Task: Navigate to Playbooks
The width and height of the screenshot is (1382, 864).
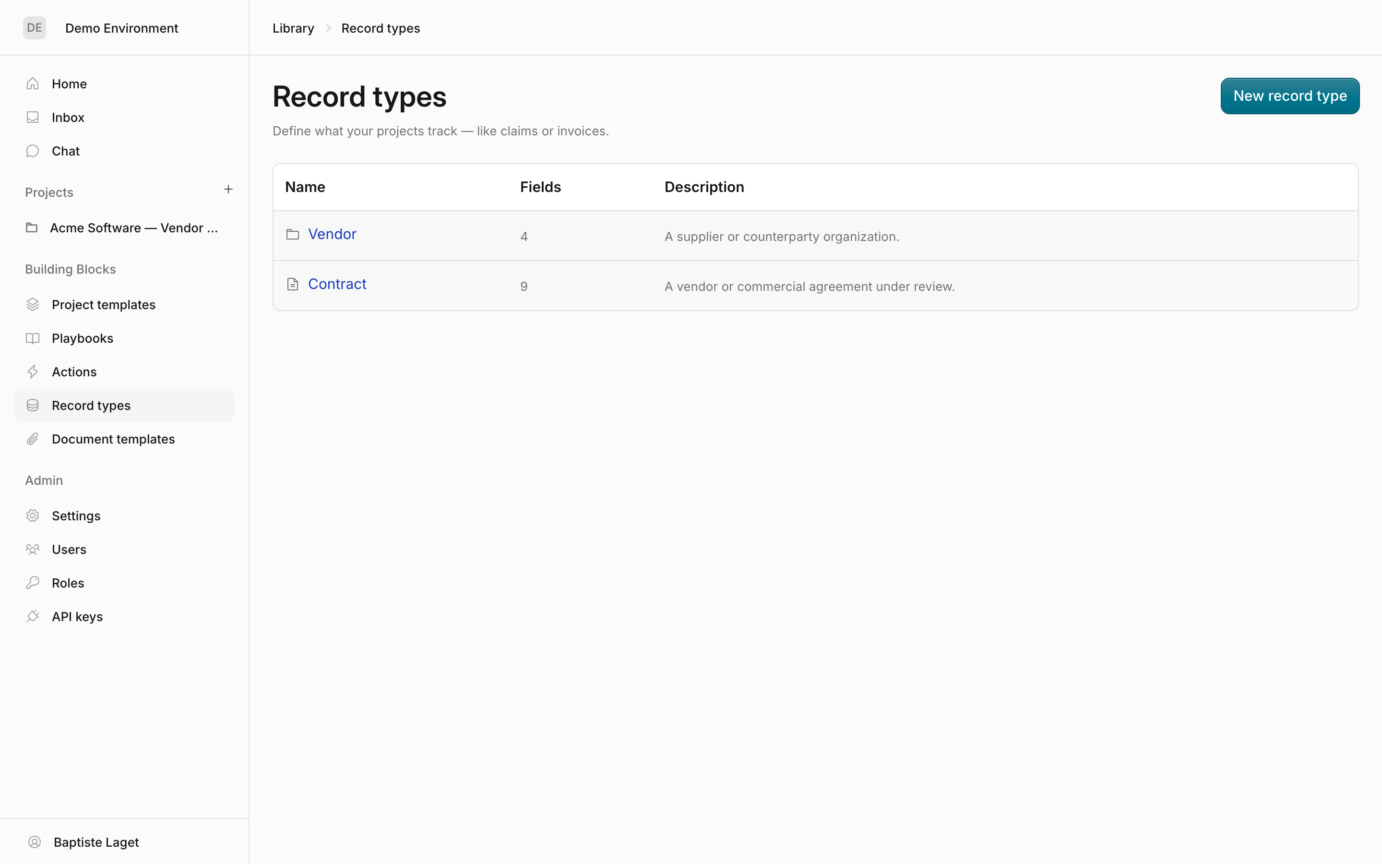Action: pos(124,338)
